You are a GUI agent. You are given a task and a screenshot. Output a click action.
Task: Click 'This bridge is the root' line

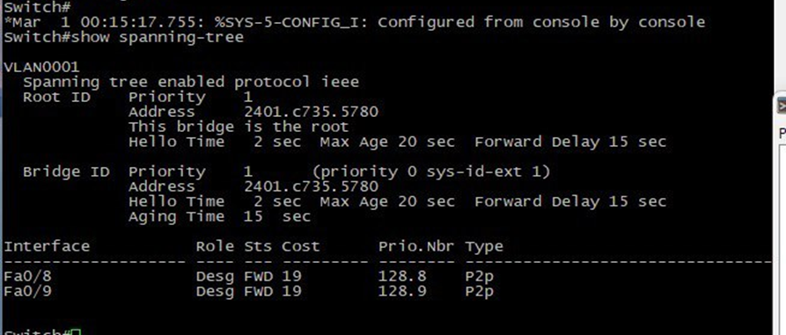[239, 127]
